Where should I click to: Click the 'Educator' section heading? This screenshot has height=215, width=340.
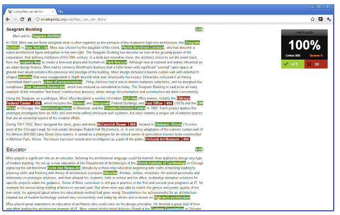16,150
